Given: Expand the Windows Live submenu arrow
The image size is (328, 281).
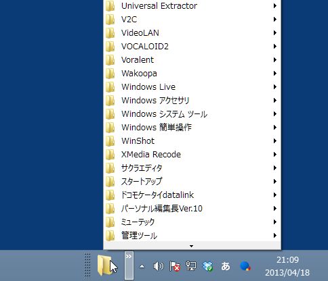Looking at the screenshot, I should coord(275,86).
